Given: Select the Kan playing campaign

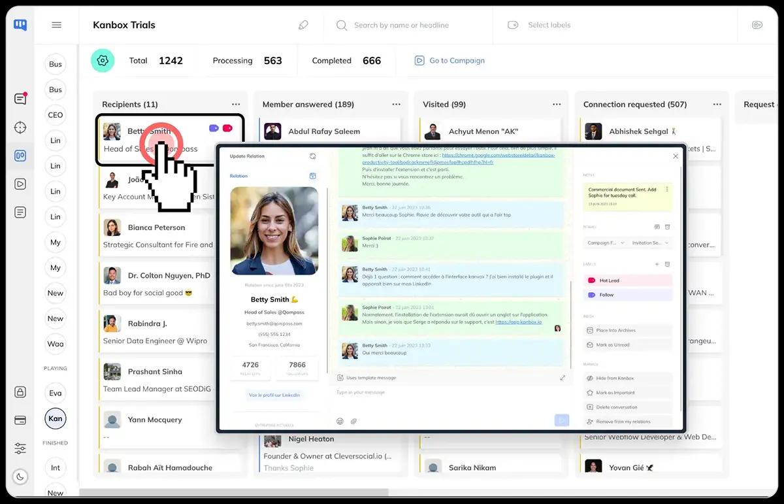Looking at the screenshot, I should 56,418.
